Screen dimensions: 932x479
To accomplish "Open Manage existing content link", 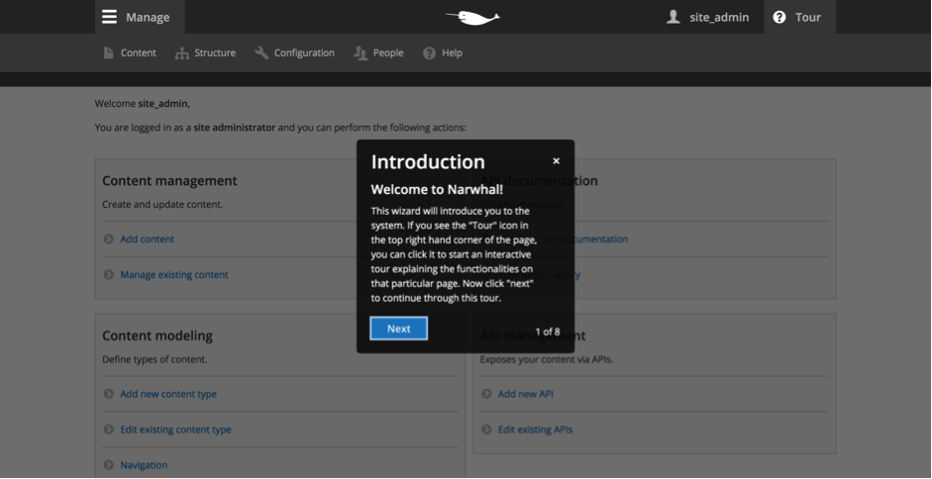I will coord(174,274).
